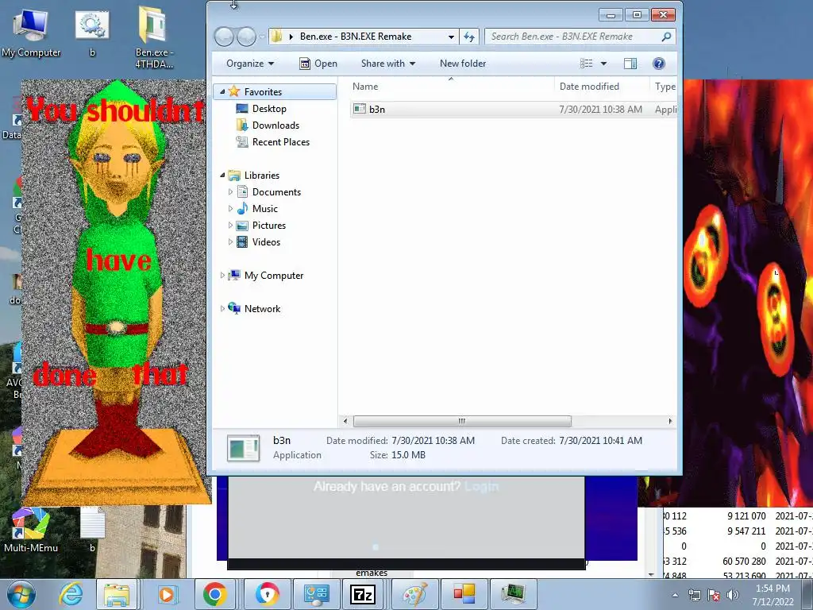Click the Login link behind Explorer window

point(481,487)
